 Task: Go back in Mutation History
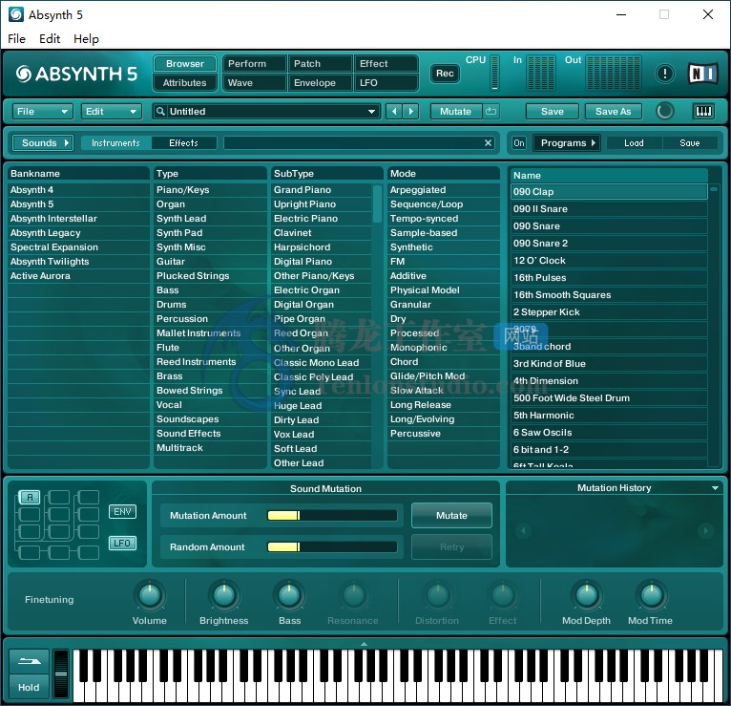click(523, 530)
